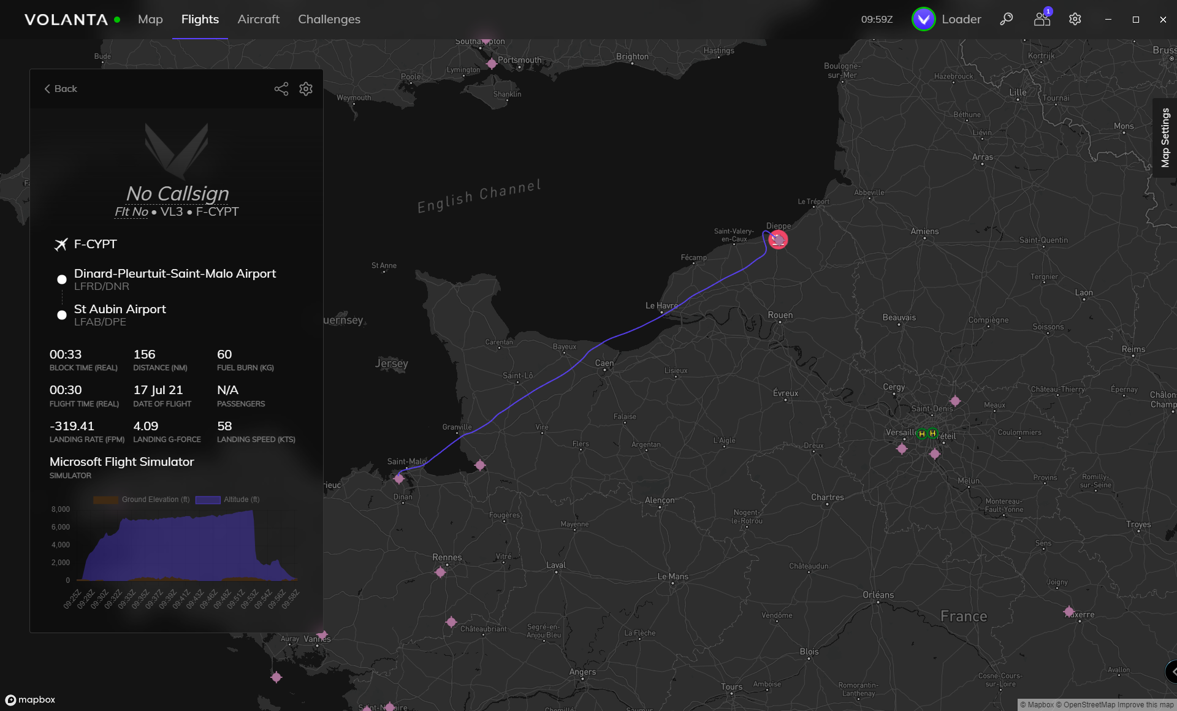Expand the collapsed panel arrow at bottom right
The width and height of the screenshot is (1177, 711).
[x=1171, y=672]
